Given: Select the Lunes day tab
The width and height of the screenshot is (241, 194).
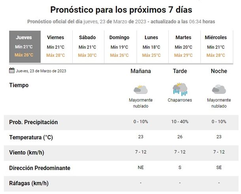Looking at the screenshot, I should pos(151,46).
